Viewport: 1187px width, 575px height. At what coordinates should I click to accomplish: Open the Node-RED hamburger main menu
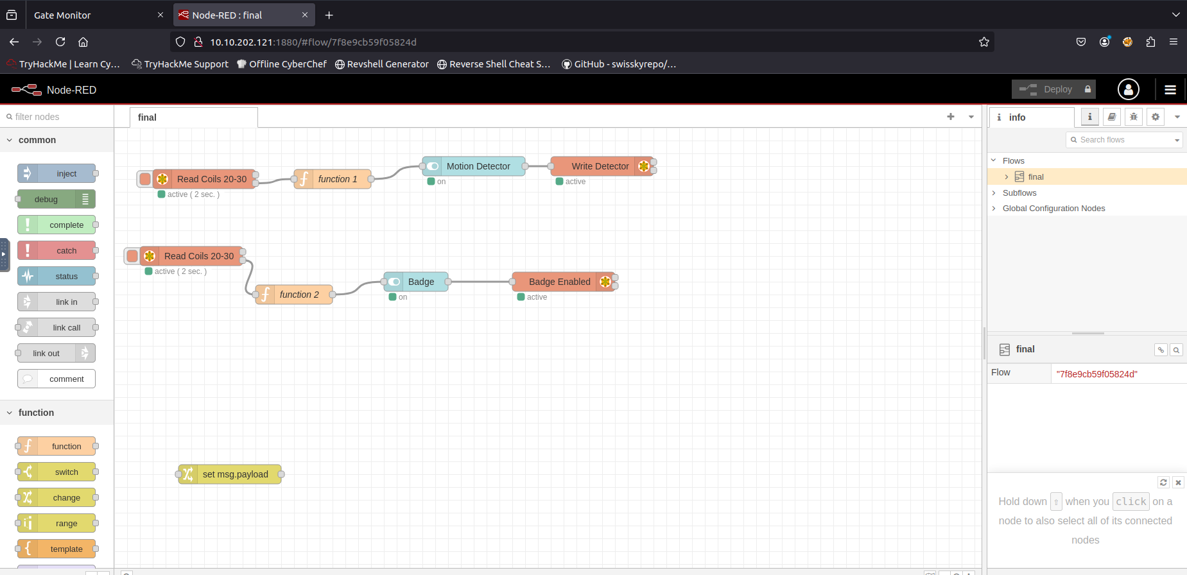pyautogui.click(x=1170, y=90)
